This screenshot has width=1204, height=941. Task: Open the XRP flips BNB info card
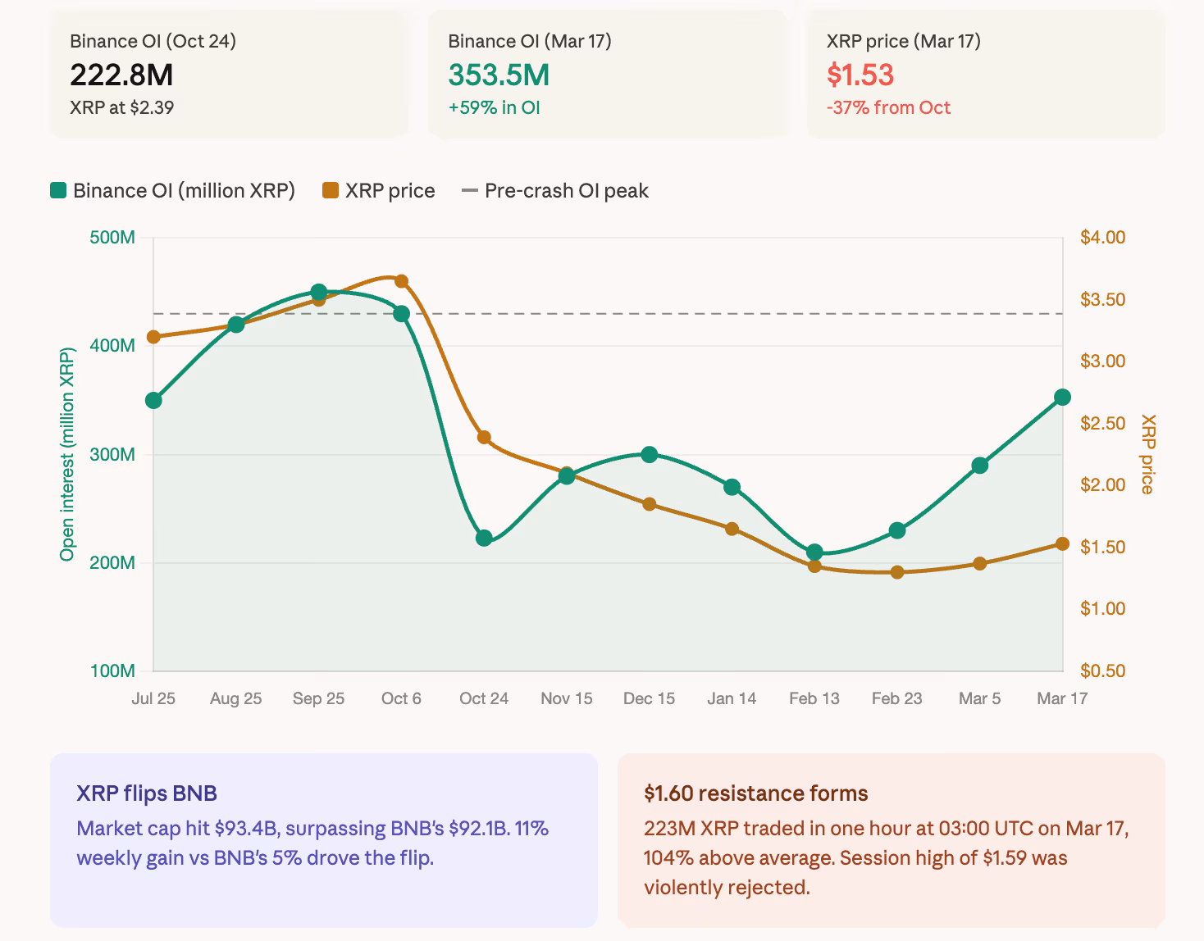324,840
